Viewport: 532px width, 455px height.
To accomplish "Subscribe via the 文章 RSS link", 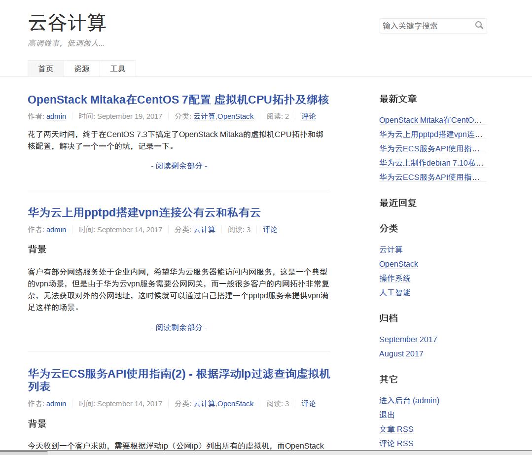I will (x=396, y=429).
